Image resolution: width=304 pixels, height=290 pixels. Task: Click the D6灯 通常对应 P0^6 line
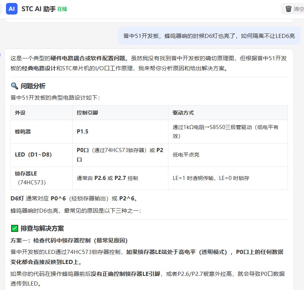[x=75, y=199]
